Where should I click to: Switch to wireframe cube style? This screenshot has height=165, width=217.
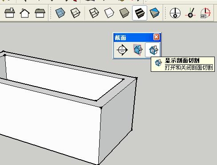(94, 13)
